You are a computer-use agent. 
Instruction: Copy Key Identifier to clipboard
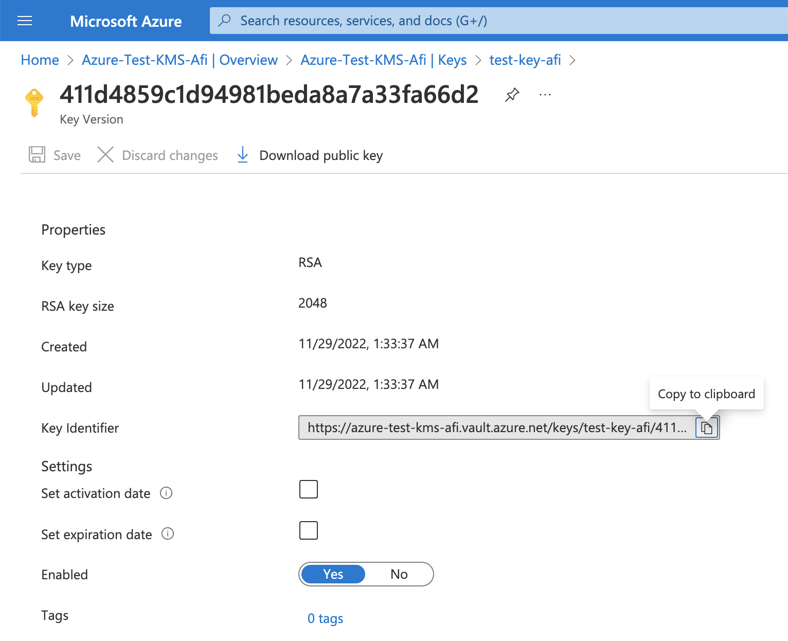pyautogui.click(x=707, y=428)
